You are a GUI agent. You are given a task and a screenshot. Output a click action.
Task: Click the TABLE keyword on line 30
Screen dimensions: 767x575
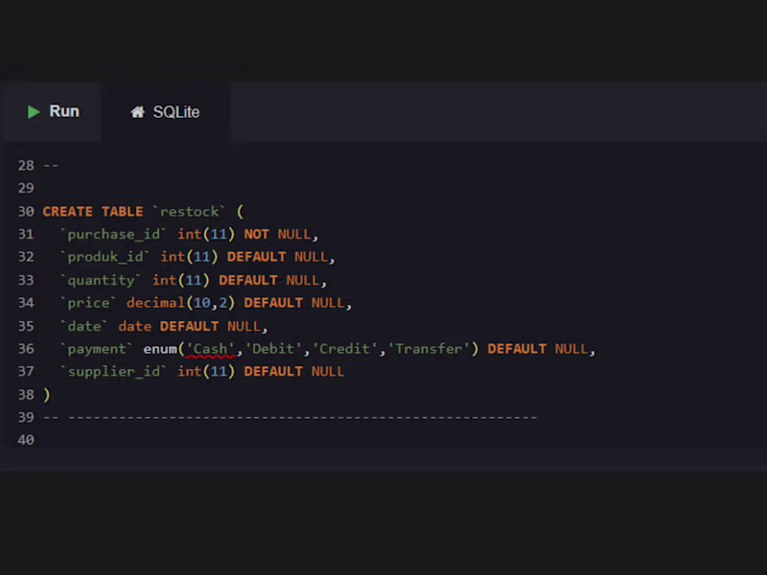click(x=123, y=211)
